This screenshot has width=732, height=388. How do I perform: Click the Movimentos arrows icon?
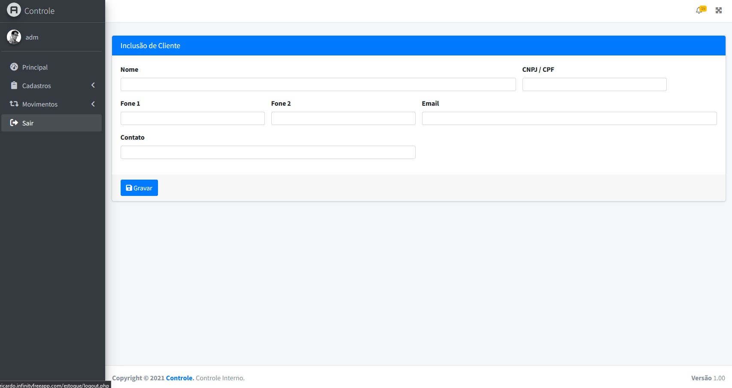pyautogui.click(x=14, y=104)
